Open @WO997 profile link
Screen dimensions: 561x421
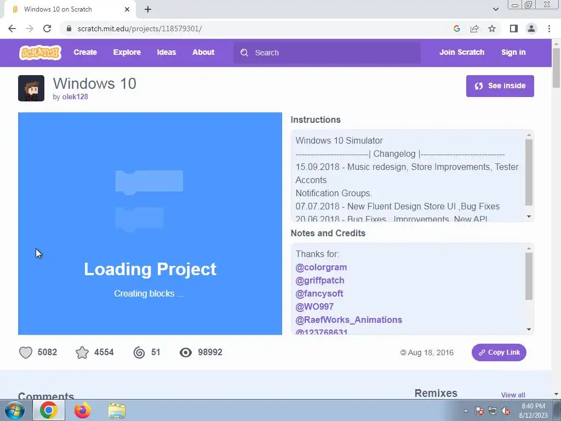[x=314, y=307]
